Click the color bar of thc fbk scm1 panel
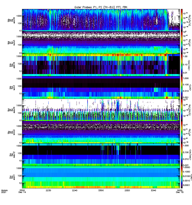192x205 pixels. tap(182, 177)
